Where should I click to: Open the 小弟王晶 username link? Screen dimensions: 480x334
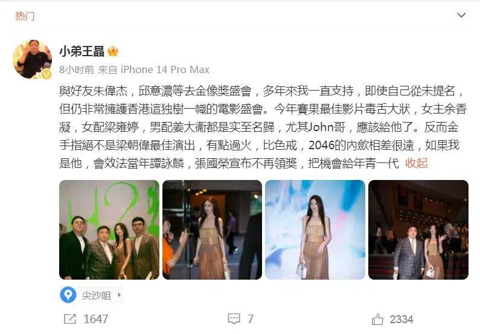click(x=82, y=51)
